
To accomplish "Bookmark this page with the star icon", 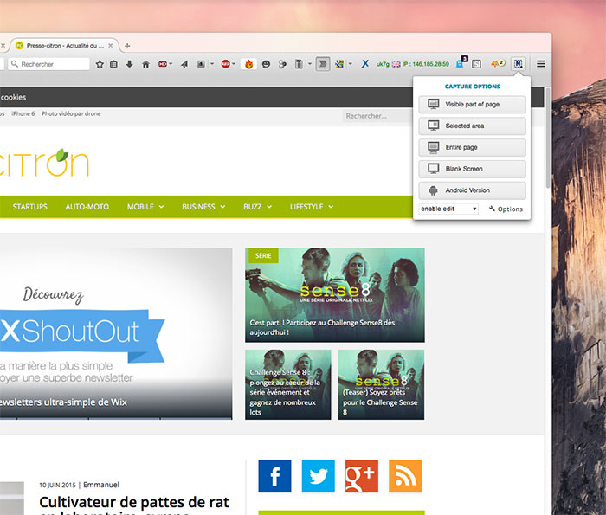I will click(x=100, y=64).
